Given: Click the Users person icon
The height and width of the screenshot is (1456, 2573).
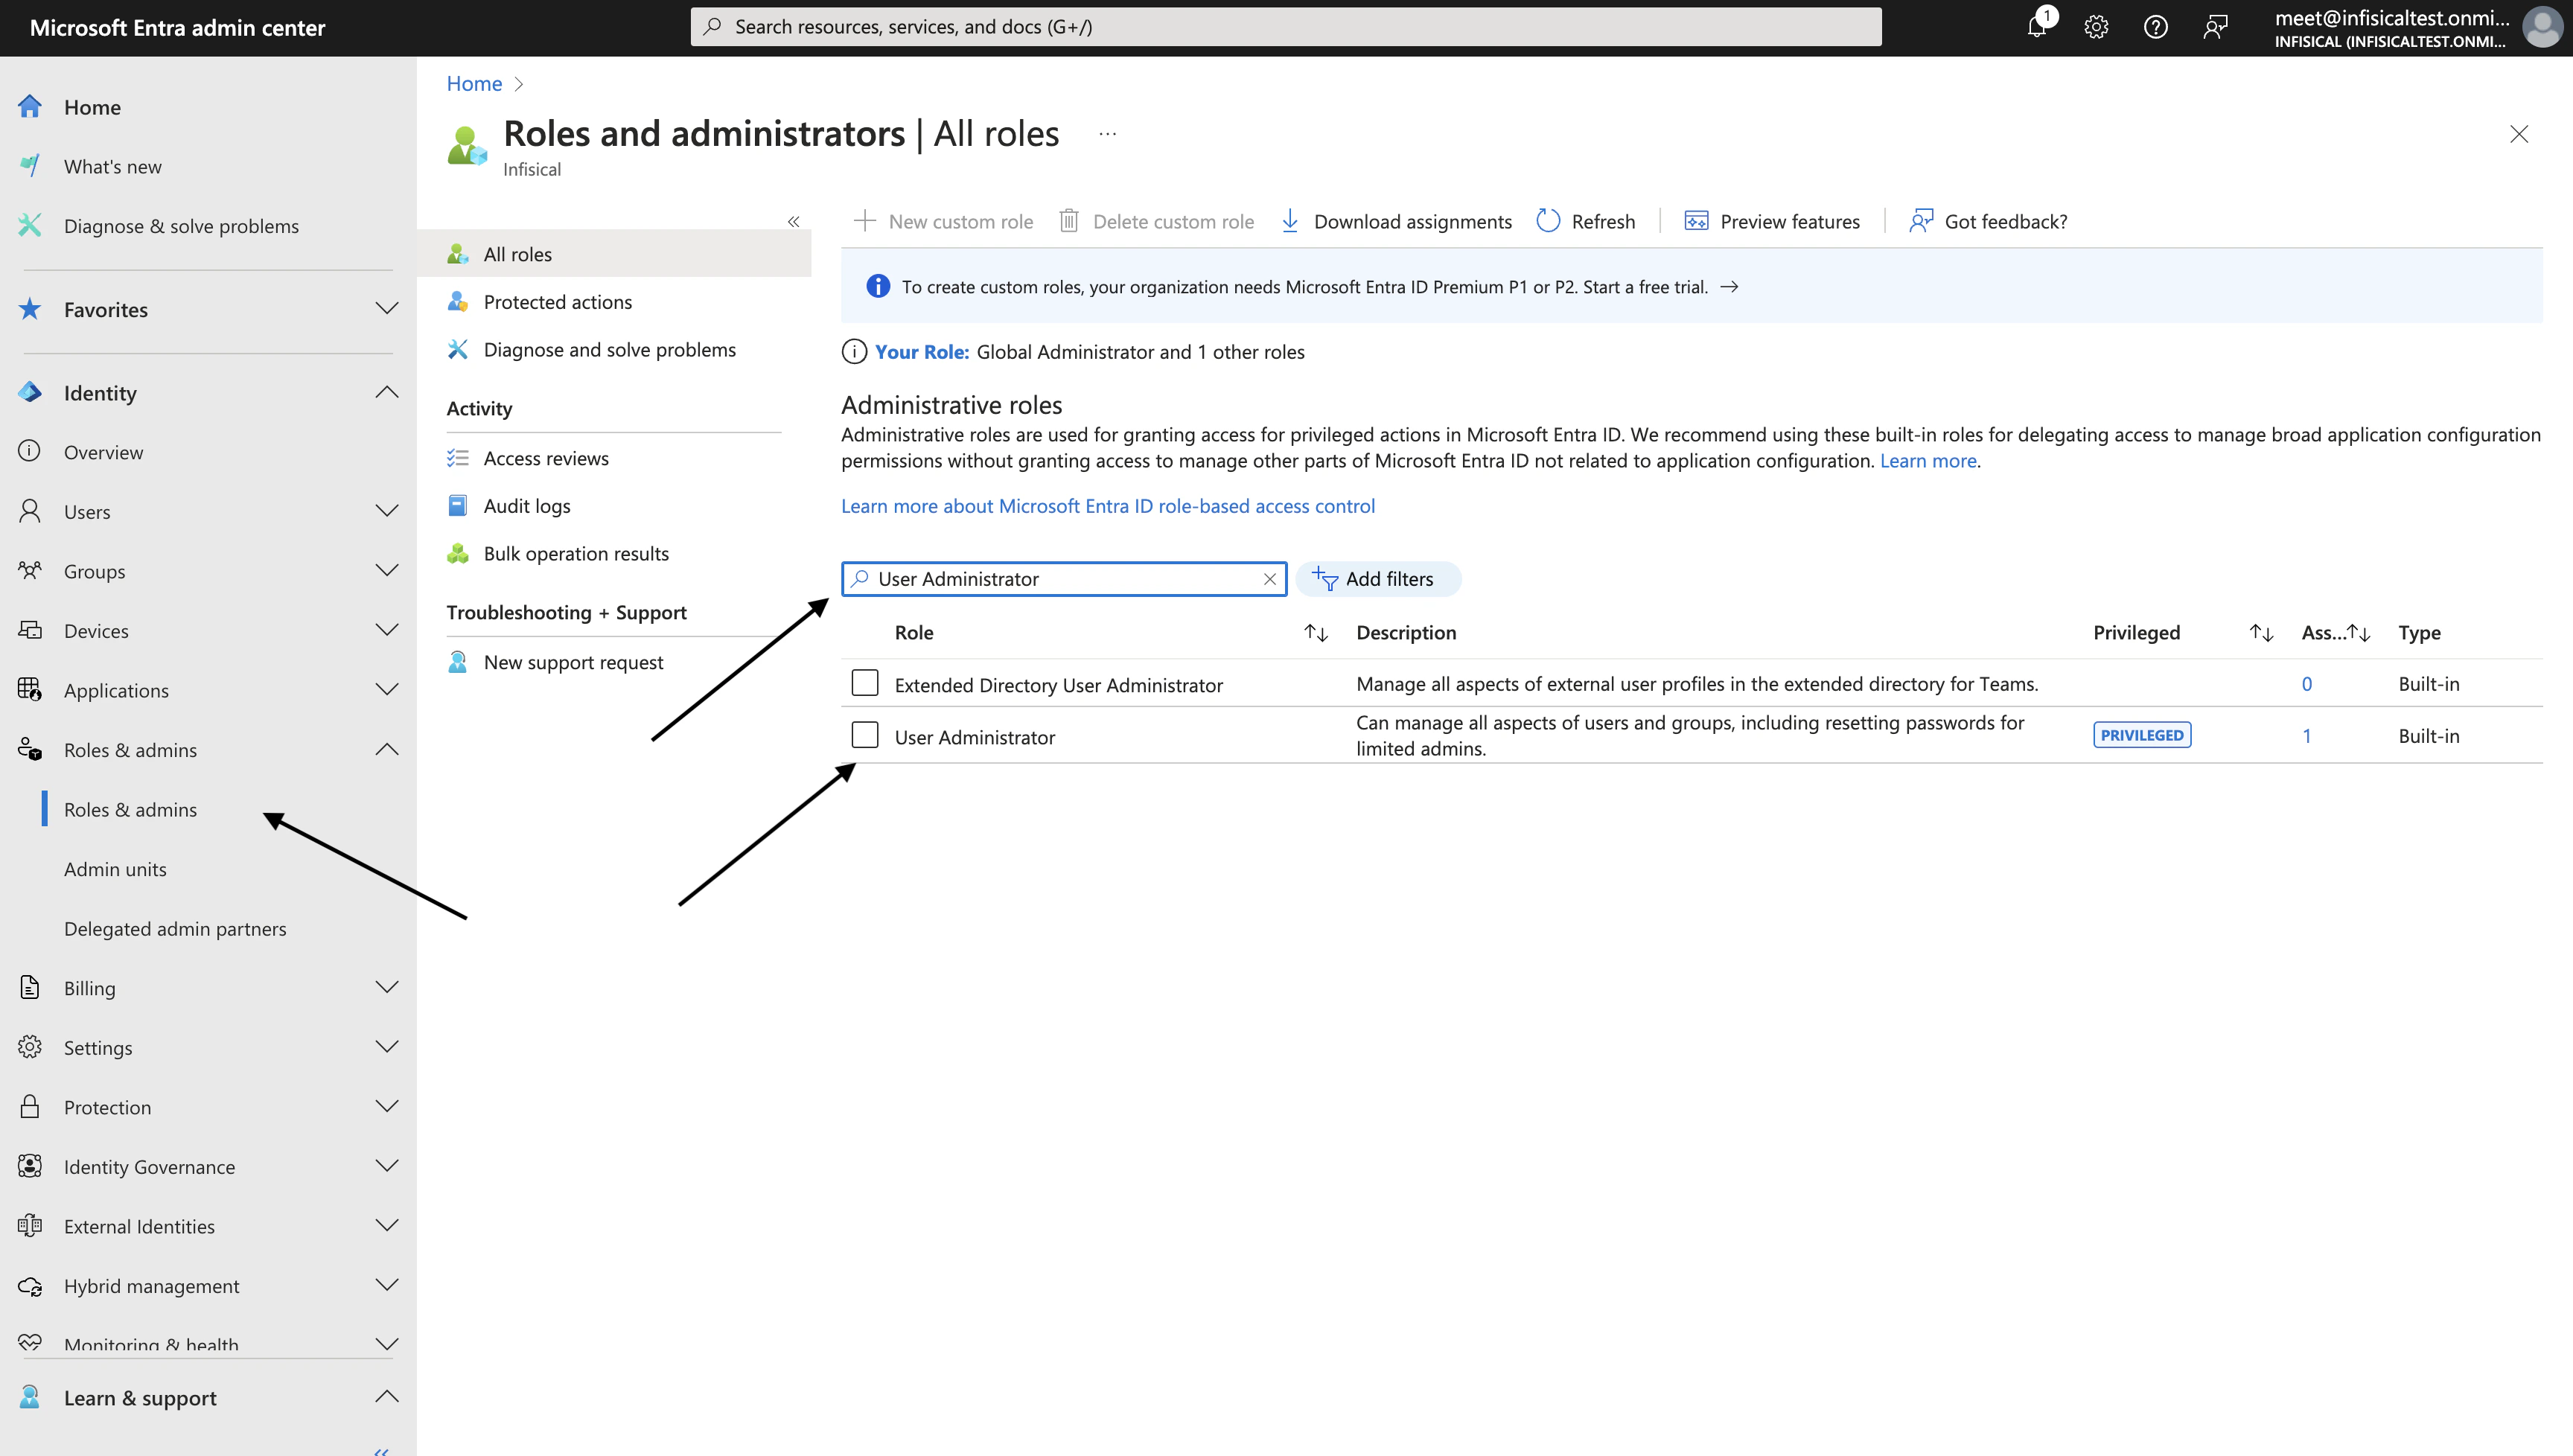Looking at the screenshot, I should click(x=30, y=511).
